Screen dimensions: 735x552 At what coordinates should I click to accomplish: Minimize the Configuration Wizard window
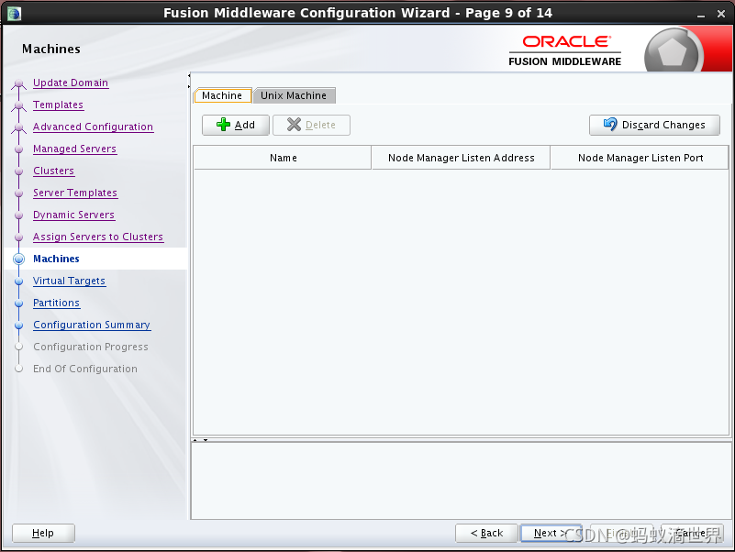coord(701,15)
